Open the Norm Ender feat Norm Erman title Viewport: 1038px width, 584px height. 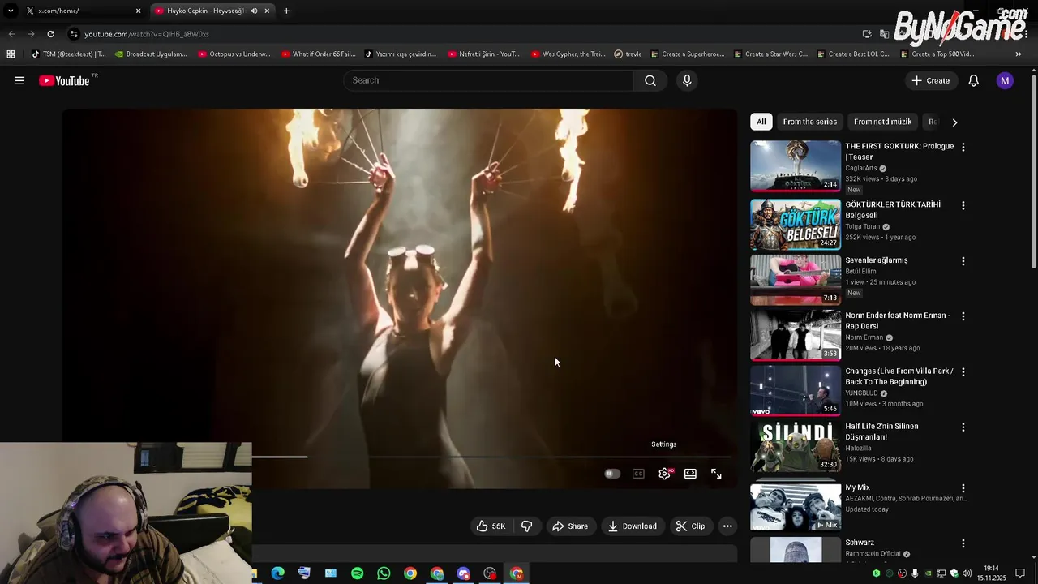898,320
